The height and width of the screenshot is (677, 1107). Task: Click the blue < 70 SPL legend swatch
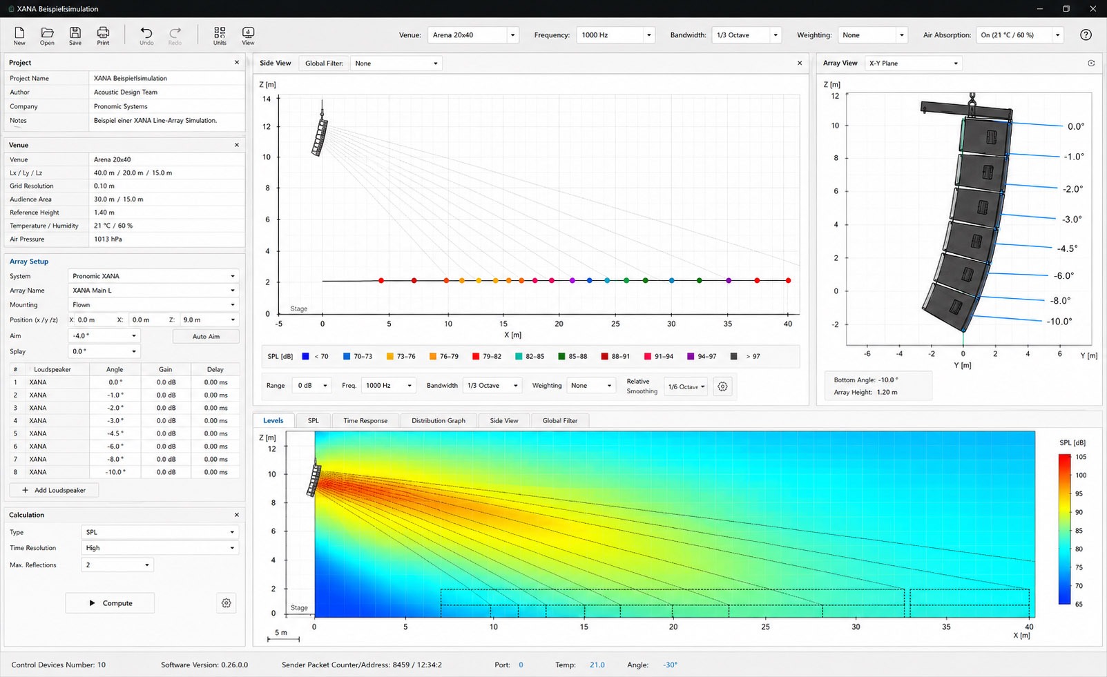305,356
